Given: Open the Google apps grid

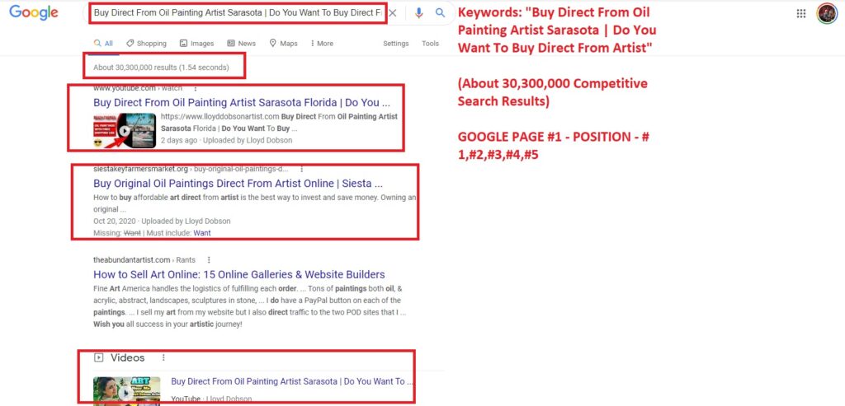Looking at the screenshot, I should [x=801, y=13].
